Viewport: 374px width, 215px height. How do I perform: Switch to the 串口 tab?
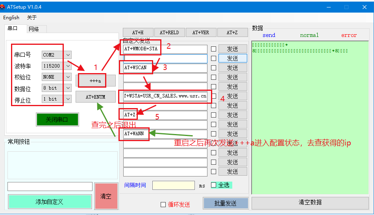[13, 29]
